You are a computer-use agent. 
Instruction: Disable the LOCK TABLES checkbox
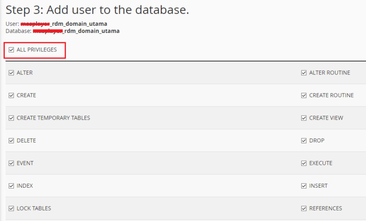[11, 209]
